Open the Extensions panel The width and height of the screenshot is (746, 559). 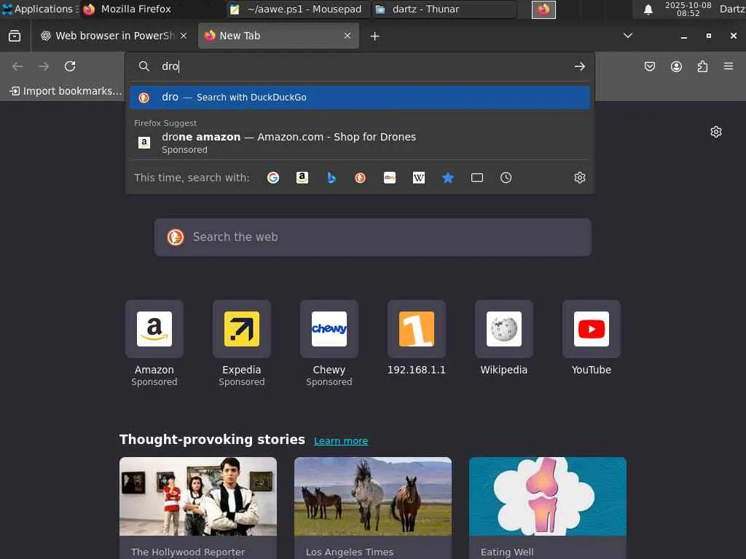pyautogui.click(x=702, y=66)
